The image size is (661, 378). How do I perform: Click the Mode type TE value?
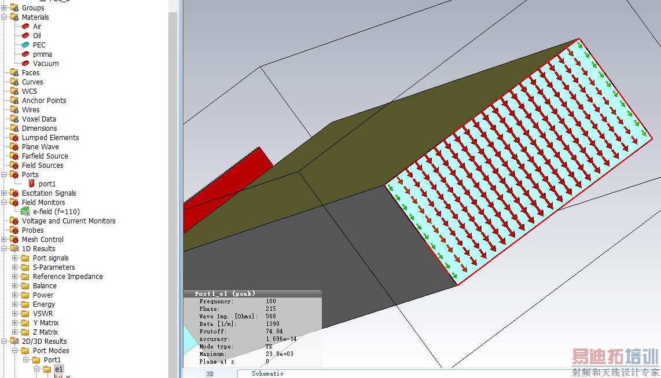tap(269, 346)
